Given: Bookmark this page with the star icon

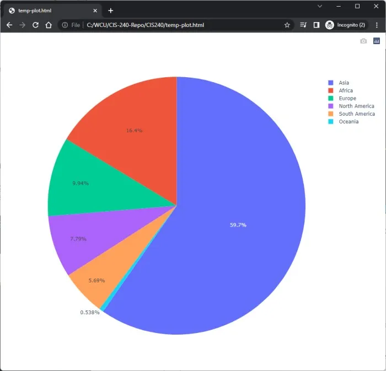Looking at the screenshot, I should [x=287, y=25].
